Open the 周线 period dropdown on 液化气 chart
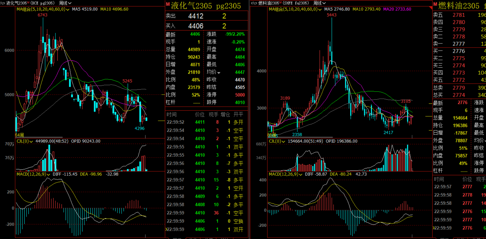Image resolution: width=486 pixels, height=239 pixels. tap(65, 3)
